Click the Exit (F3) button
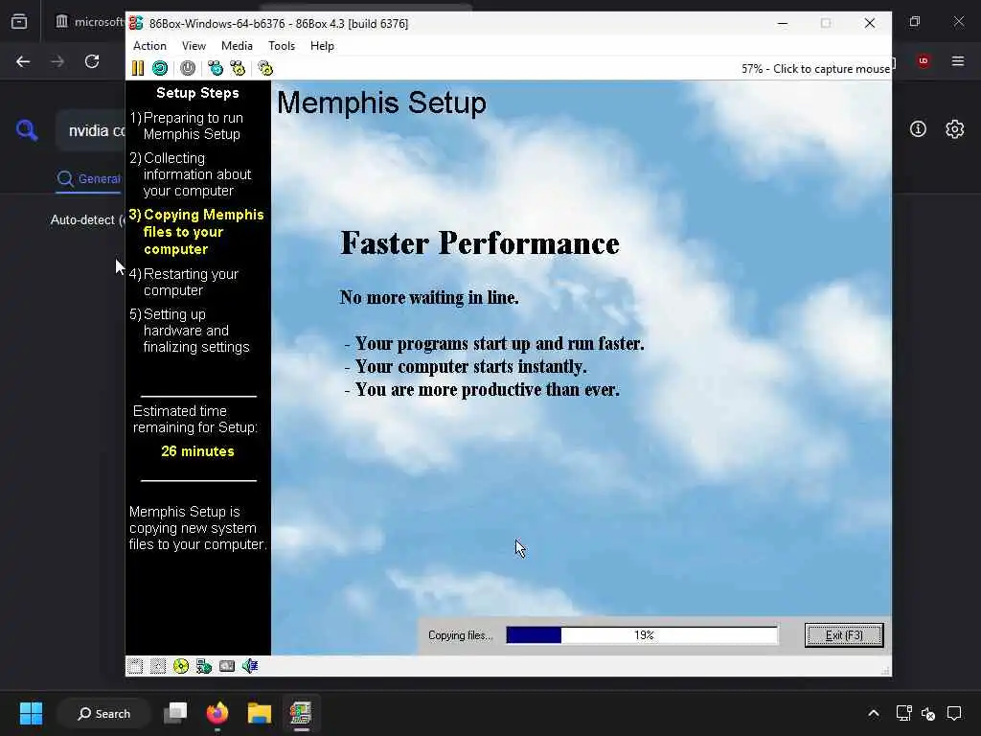The height and width of the screenshot is (736, 981). tap(844, 635)
